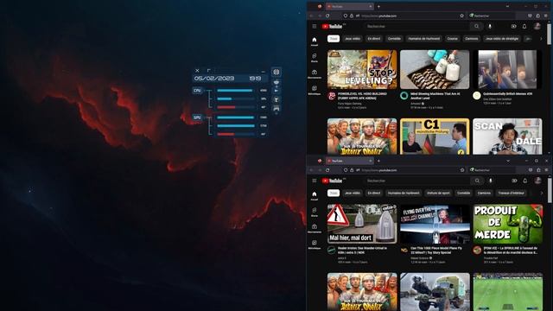
Task: Open Flying Over the English Channel thumbnail
Action: [x=435, y=224]
